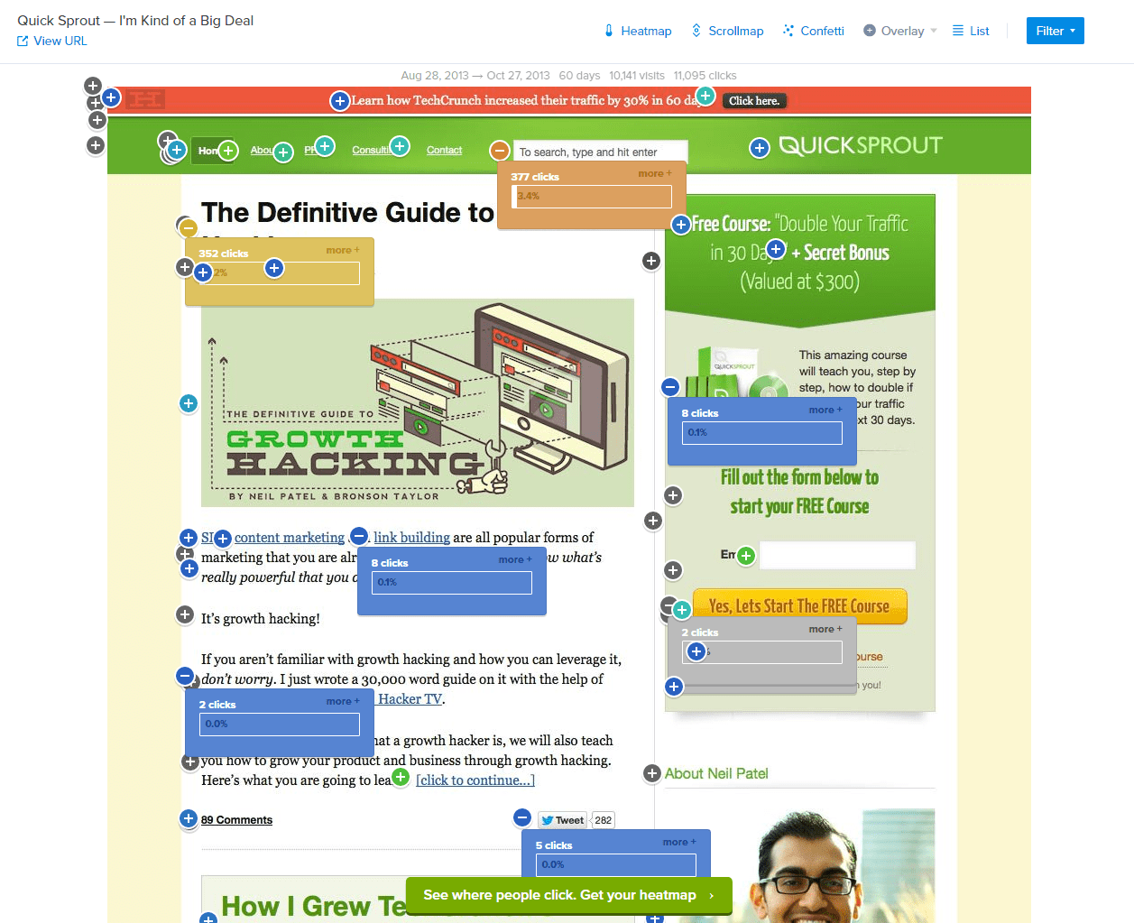Screen dimensions: 1134x923
Task: Click the site search input field
Action: (x=600, y=152)
